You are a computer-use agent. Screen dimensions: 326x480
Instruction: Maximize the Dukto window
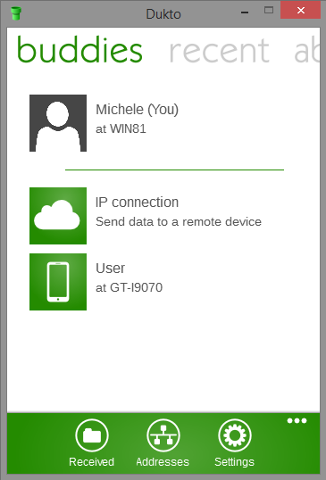pos(269,10)
